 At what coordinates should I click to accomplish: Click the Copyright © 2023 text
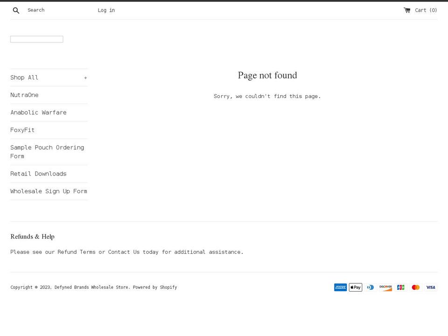point(31,287)
